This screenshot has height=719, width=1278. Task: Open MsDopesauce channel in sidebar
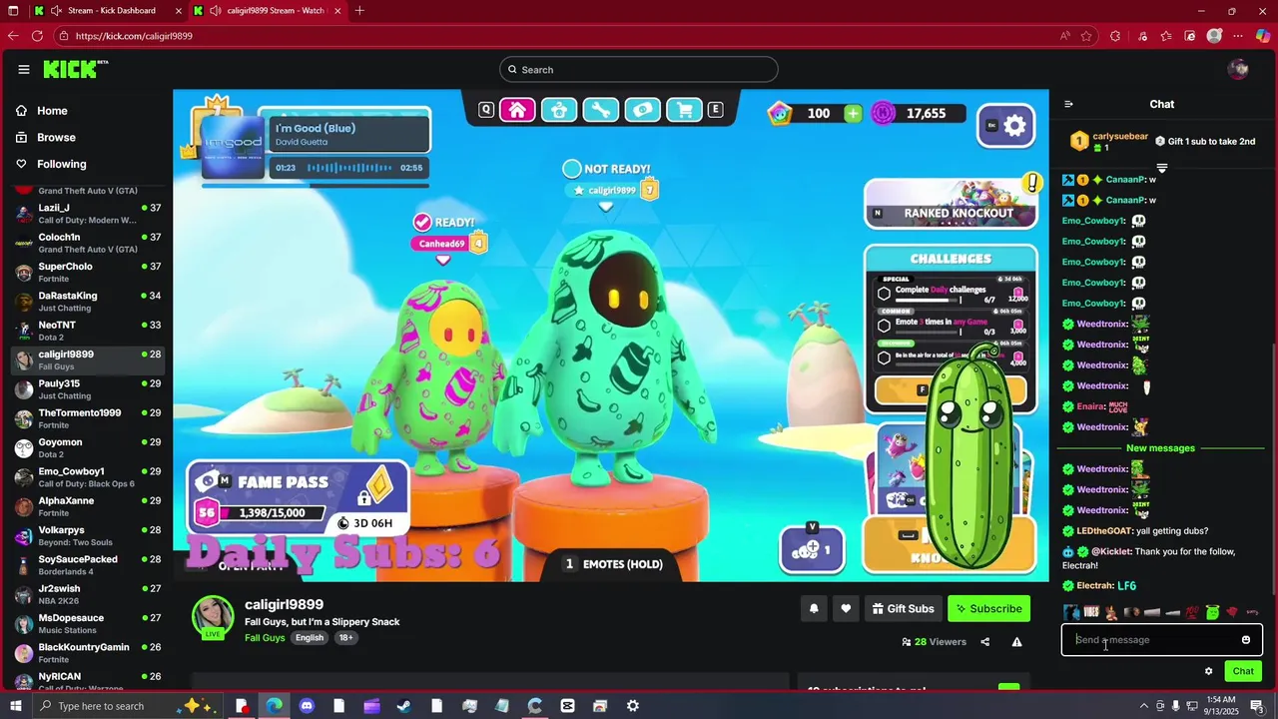point(88,623)
